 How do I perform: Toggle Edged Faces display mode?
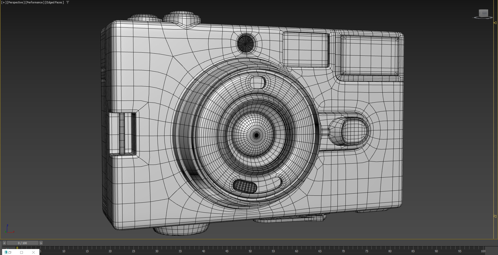(x=54, y=2)
